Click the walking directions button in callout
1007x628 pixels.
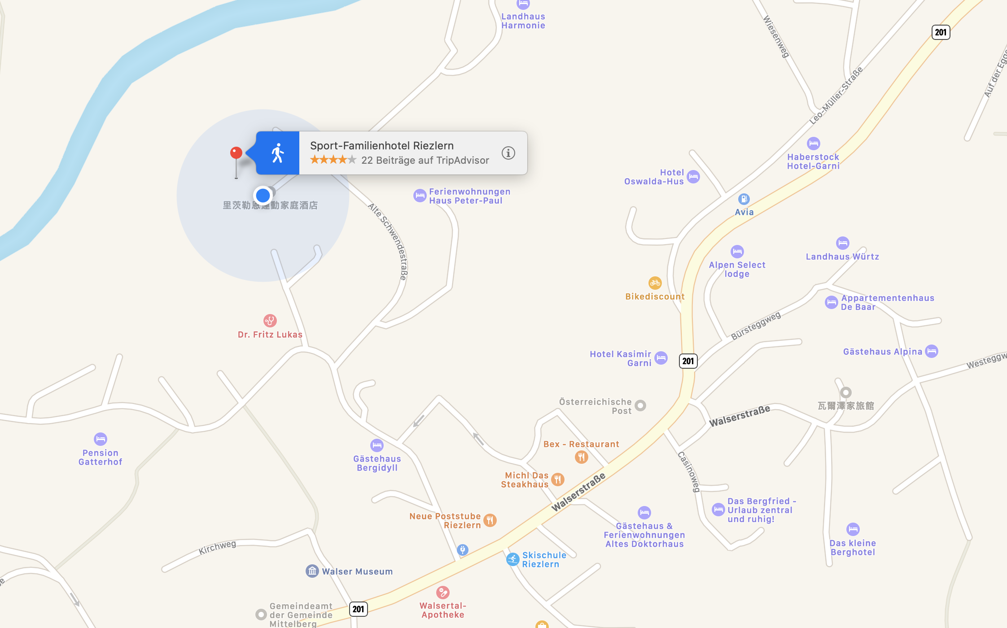coord(278,153)
